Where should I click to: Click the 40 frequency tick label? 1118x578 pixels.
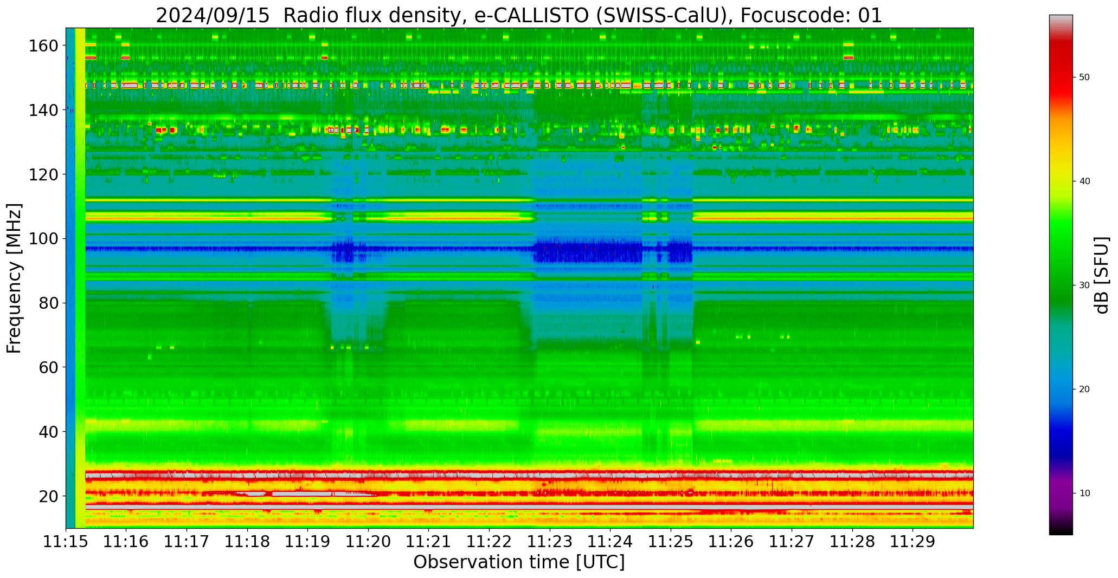[49, 431]
